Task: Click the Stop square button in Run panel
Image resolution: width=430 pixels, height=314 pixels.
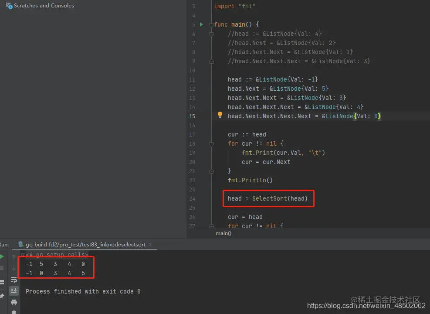Action: tap(2, 268)
